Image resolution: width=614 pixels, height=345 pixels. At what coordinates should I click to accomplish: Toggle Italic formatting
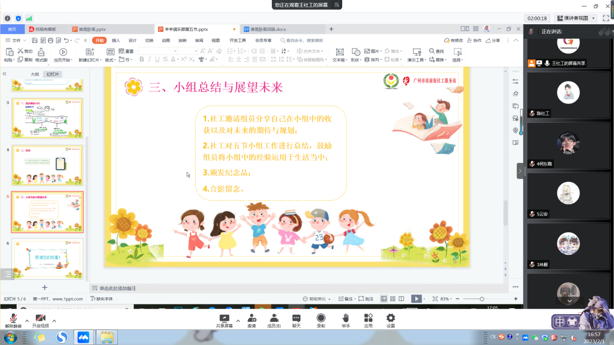click(x=149, y=60)
